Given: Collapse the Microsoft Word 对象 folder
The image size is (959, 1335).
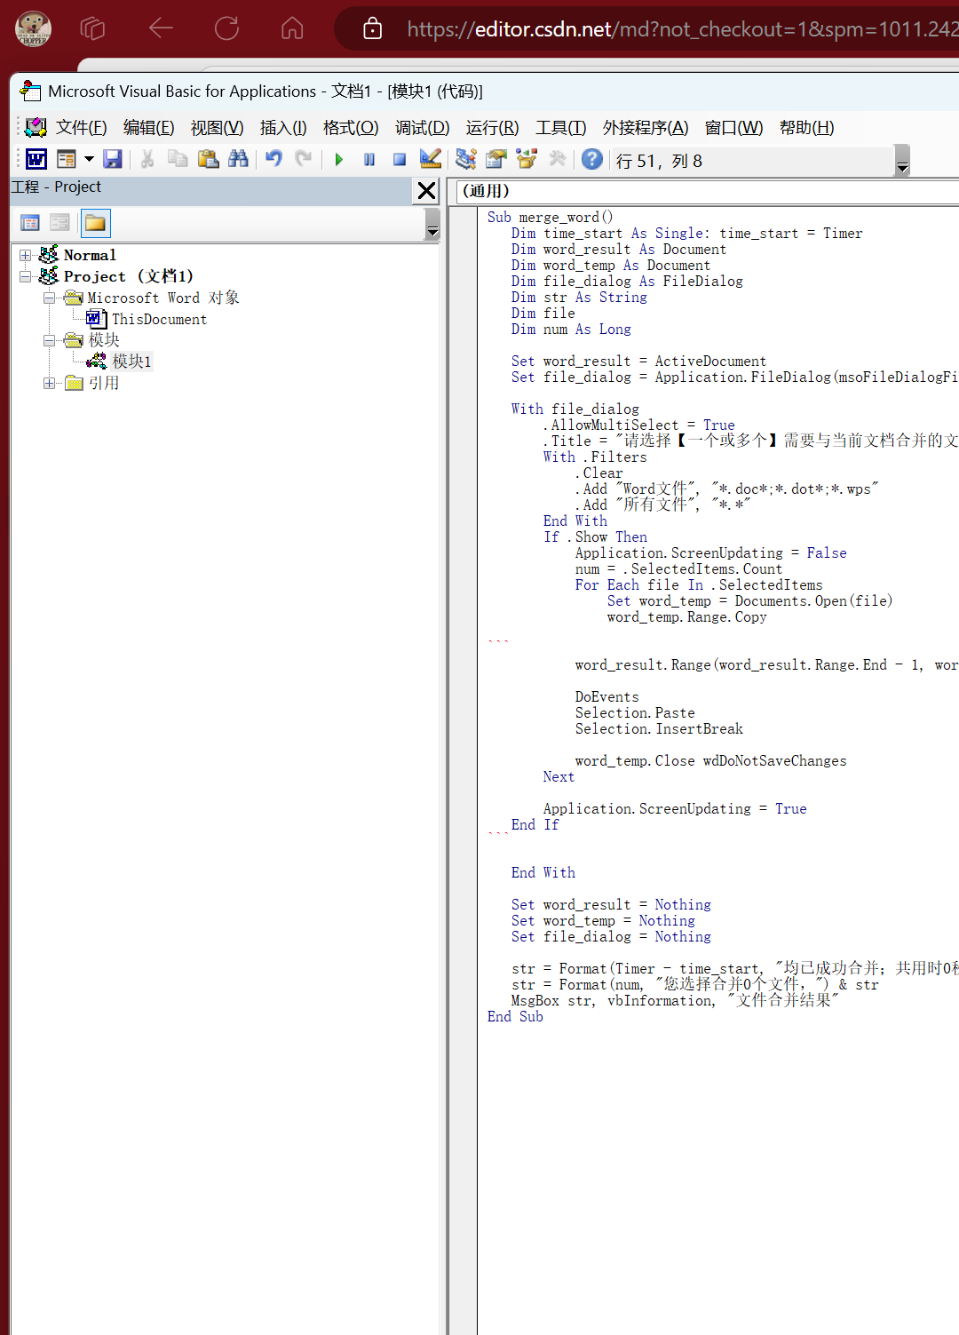Looking at the screenshot, I should (x=50, y=298).
